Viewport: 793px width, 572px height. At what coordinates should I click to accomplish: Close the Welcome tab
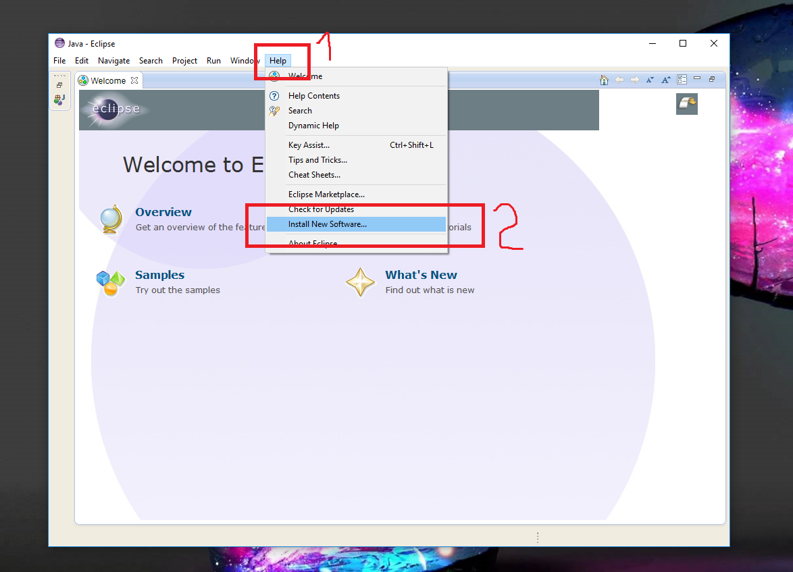coord(134,80)
